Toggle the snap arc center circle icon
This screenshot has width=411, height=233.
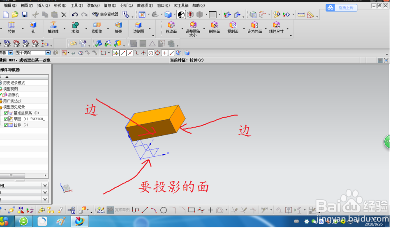[150, 53]
